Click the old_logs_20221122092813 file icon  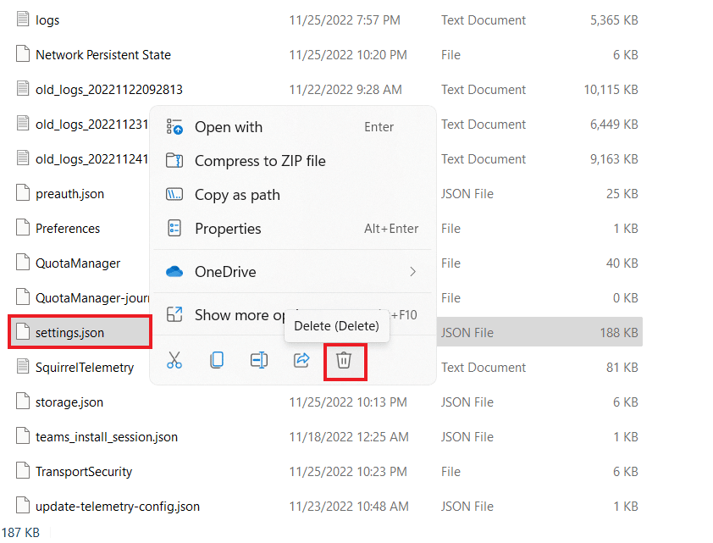tap(23, 89)
